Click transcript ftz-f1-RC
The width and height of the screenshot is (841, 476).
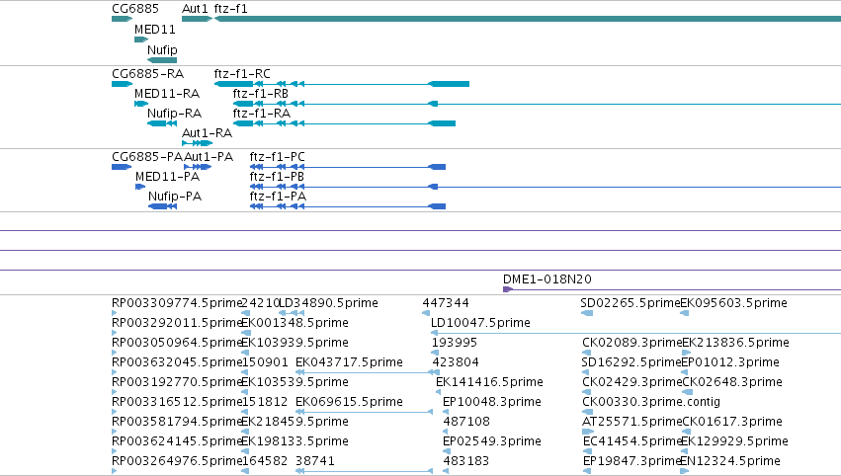coord(242,74)
